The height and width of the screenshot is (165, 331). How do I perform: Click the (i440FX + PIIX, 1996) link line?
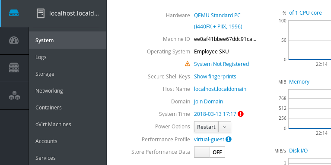coord(218,27)
